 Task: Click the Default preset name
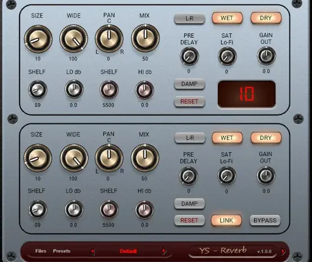click(x=128, y=251)
